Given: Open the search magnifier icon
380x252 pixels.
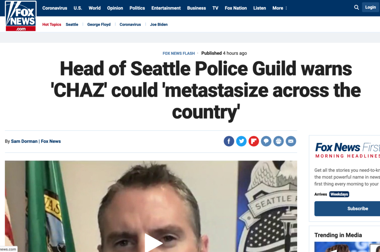Looking at the screenshot, I should [x=356, y=7].
